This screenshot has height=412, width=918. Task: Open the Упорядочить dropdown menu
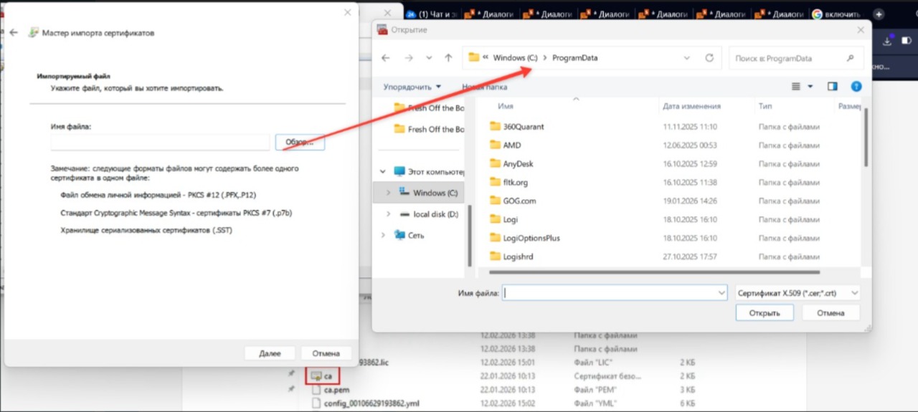(x=412, y=87)
